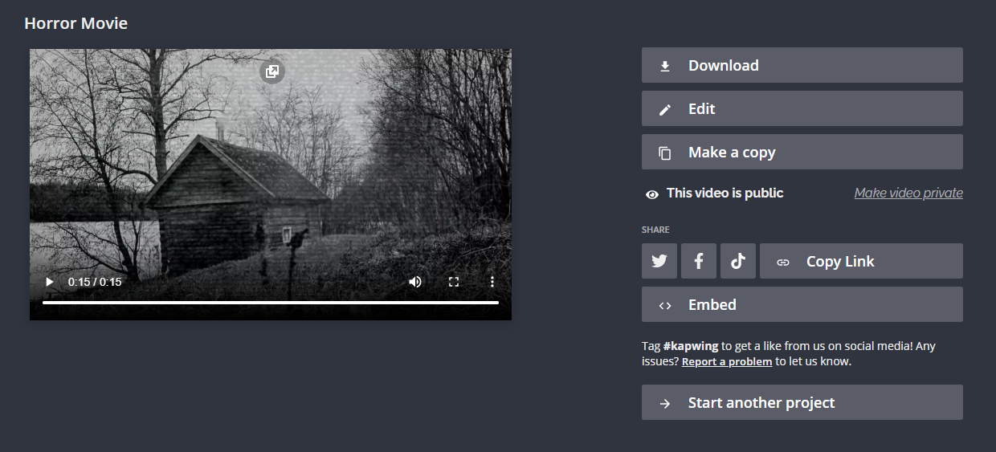This screenshot has width=996, height=452.
Task: Click Report a problem link
Action: tap(727, 361)
